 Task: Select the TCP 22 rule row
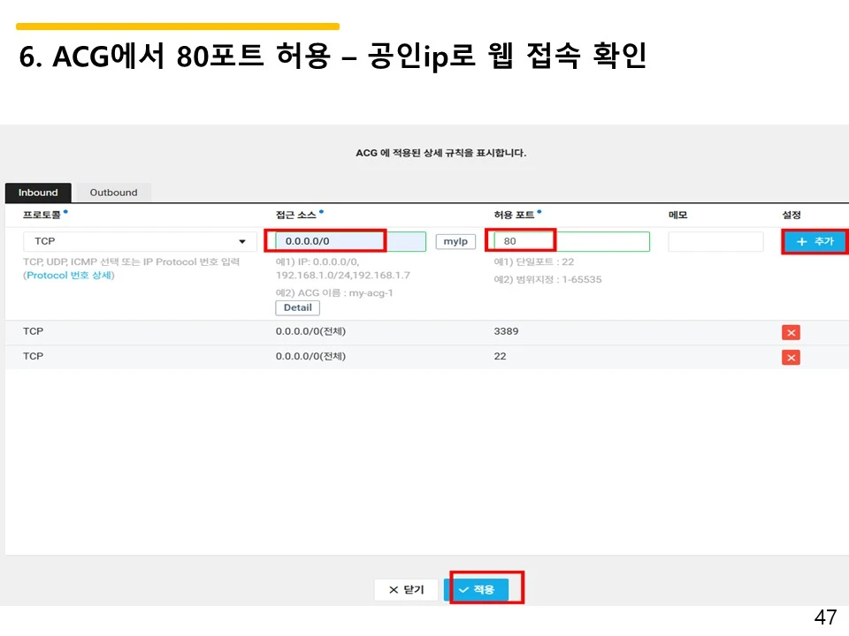(x=398, y=356)
